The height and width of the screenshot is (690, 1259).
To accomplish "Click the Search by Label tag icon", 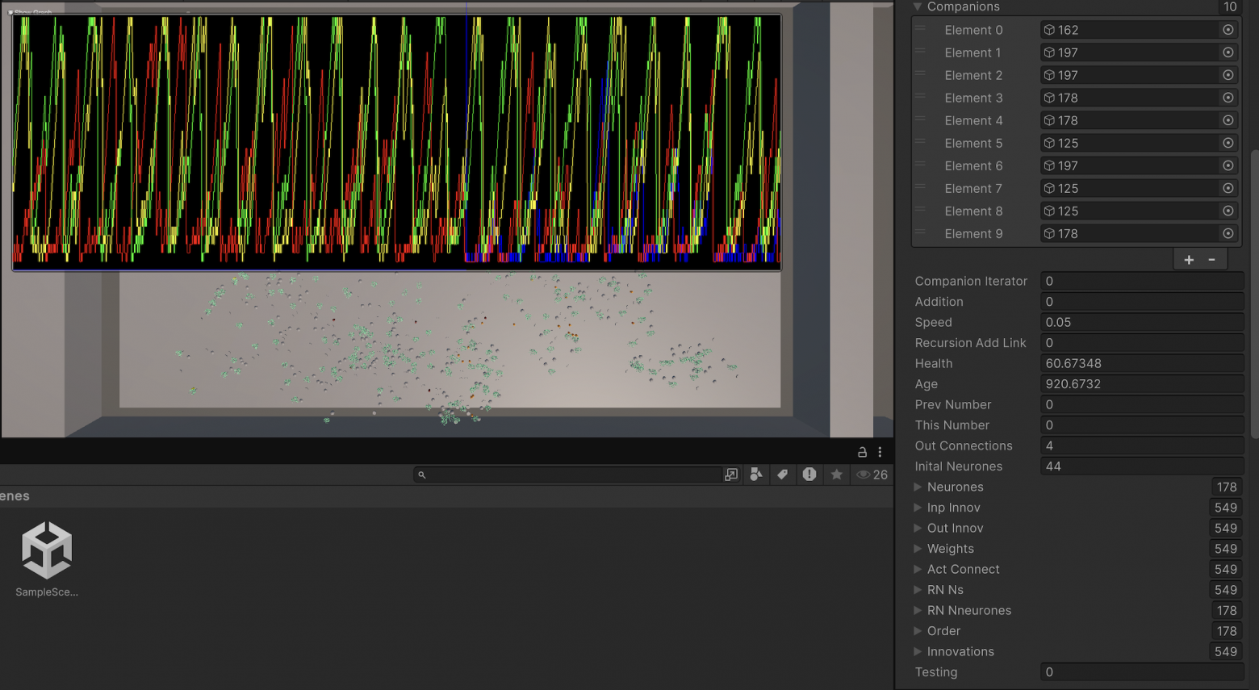I will point(782,475).
